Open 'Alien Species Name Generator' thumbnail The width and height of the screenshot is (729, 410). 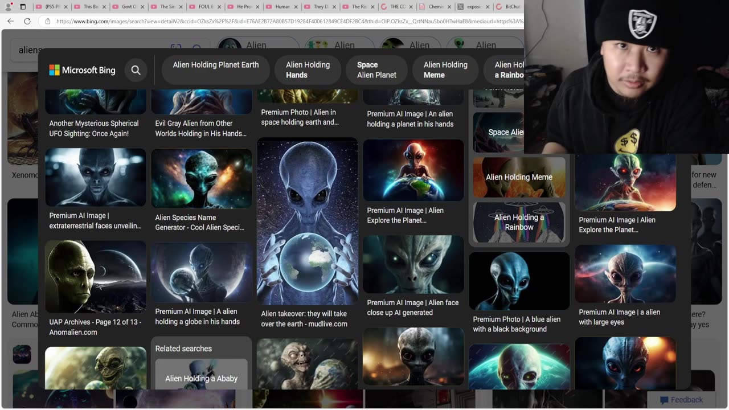pos(202,178)
